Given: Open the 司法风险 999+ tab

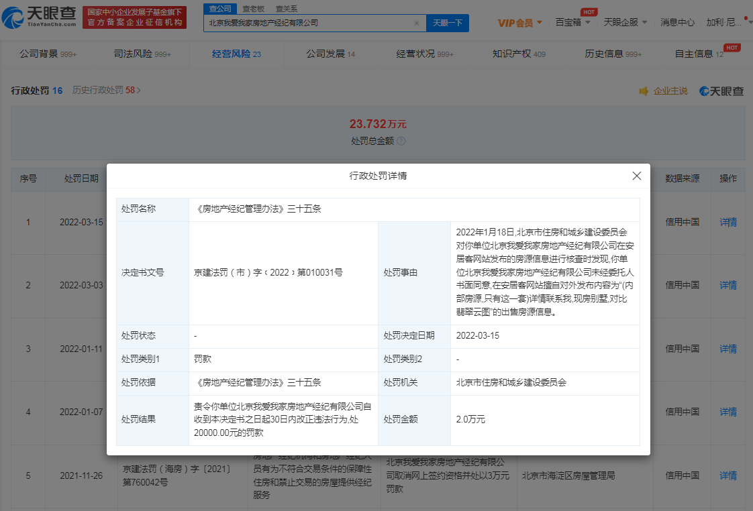Looking at the screenshot, I should click(x=142, y=54).
